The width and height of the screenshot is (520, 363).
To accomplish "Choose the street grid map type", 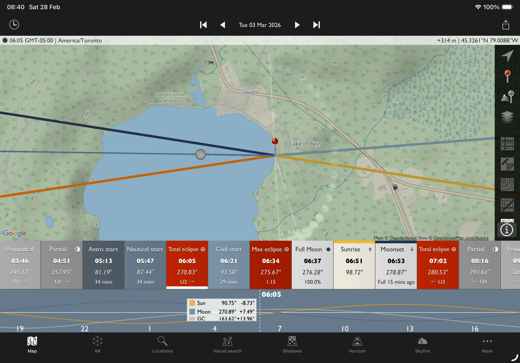I will click(507, 143).
